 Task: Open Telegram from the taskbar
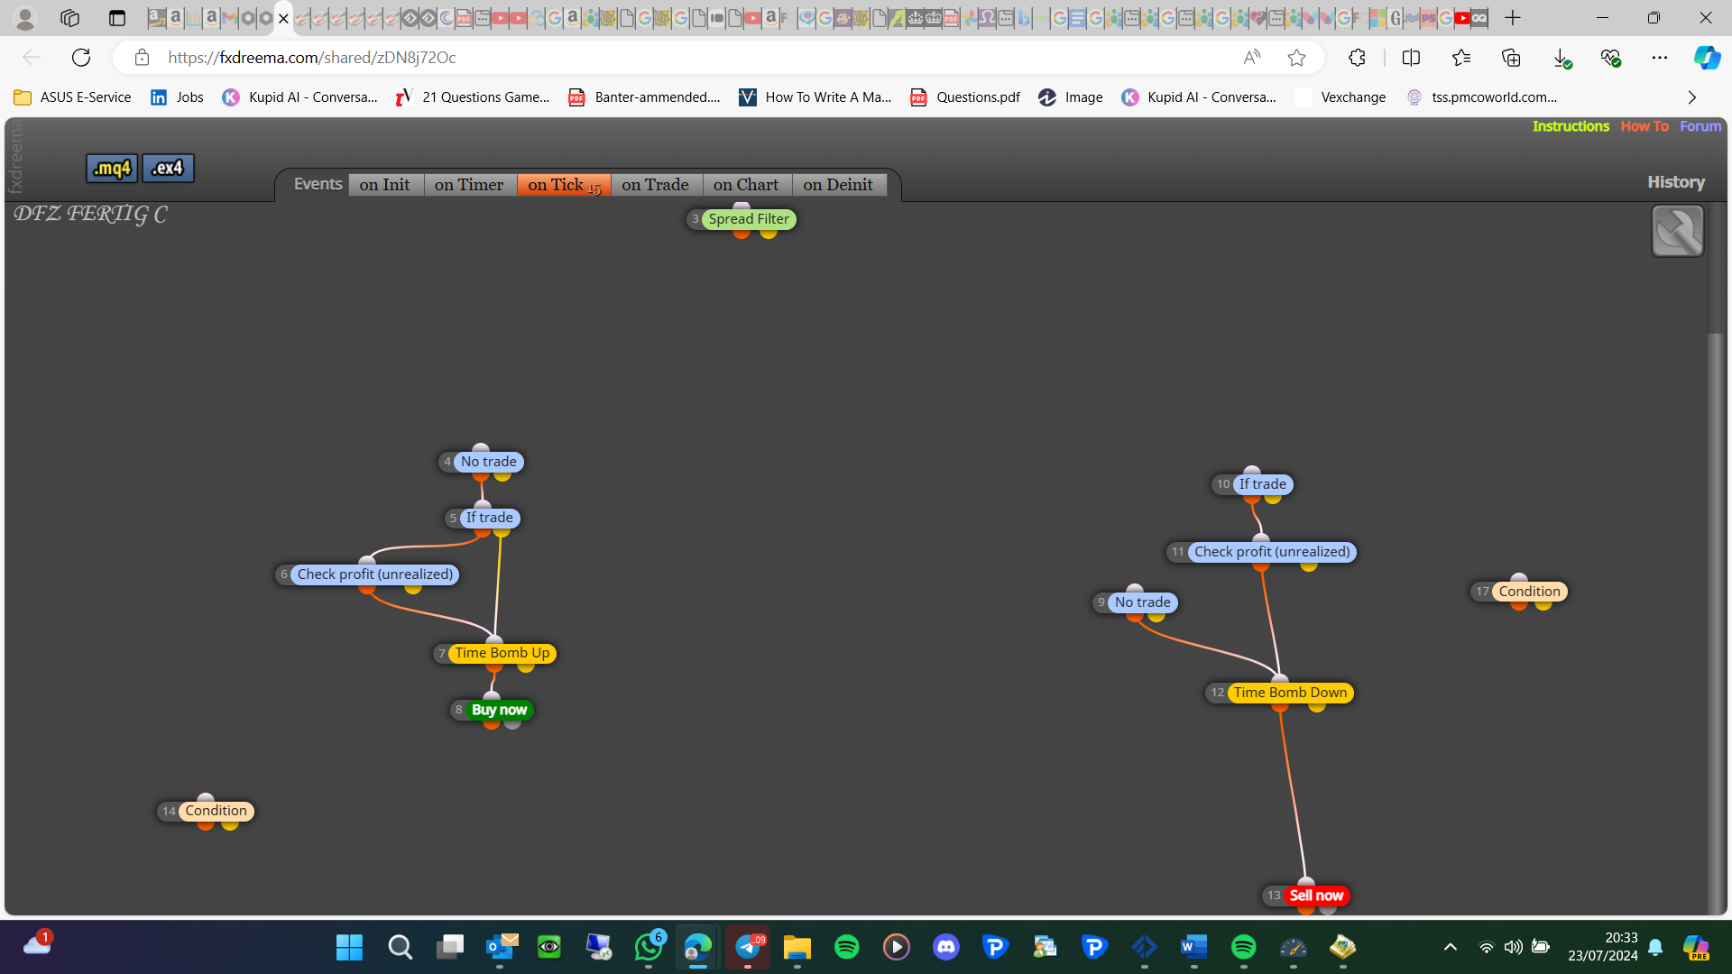click(748, 947)
